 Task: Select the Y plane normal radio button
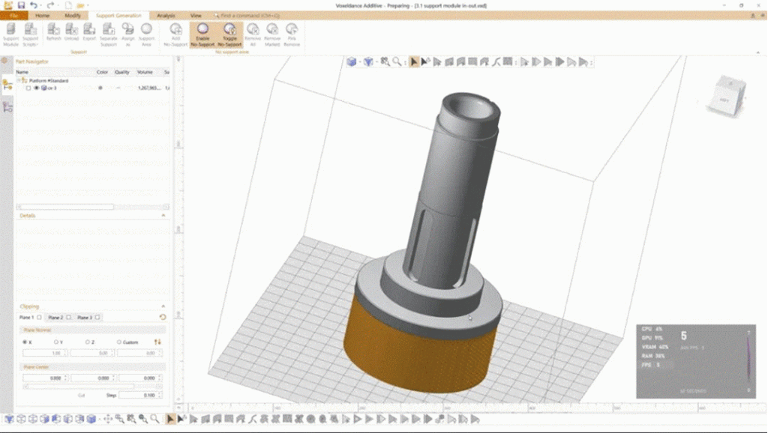pyautogui.click(x=56, y=342)
